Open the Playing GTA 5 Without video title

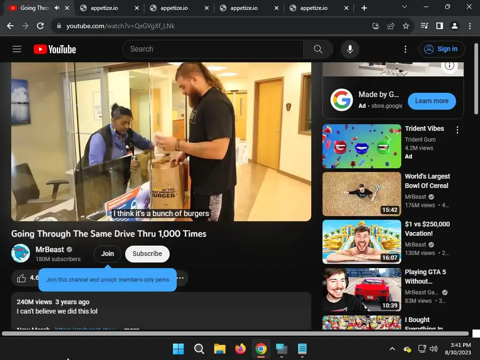pyautogui.click(x=425, y=277)
